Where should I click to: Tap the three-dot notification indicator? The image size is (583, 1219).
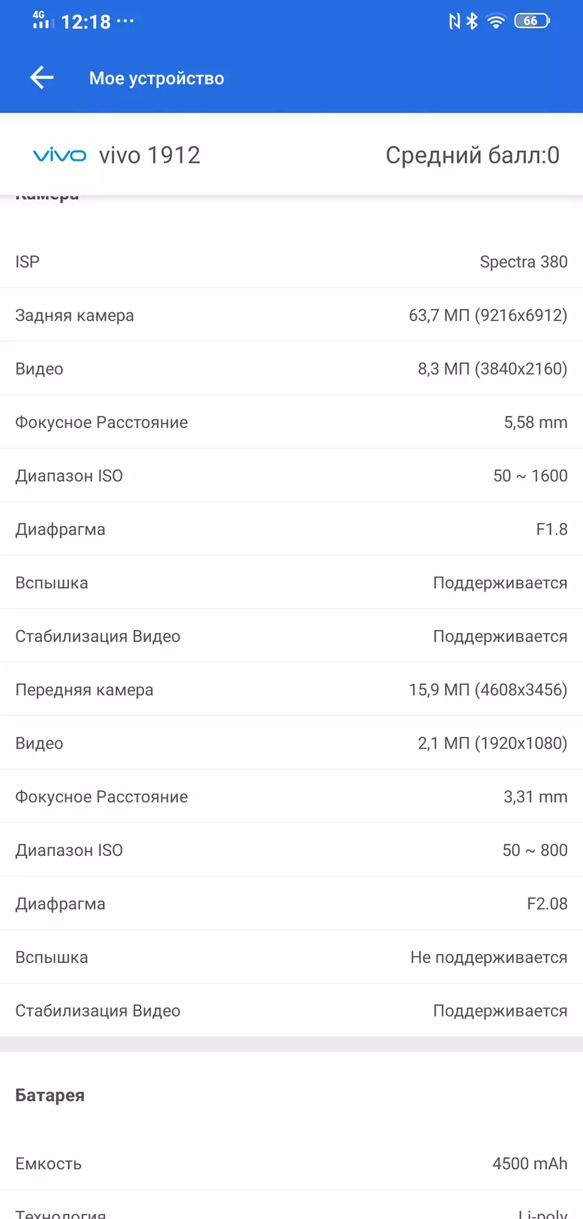point(126,21)
